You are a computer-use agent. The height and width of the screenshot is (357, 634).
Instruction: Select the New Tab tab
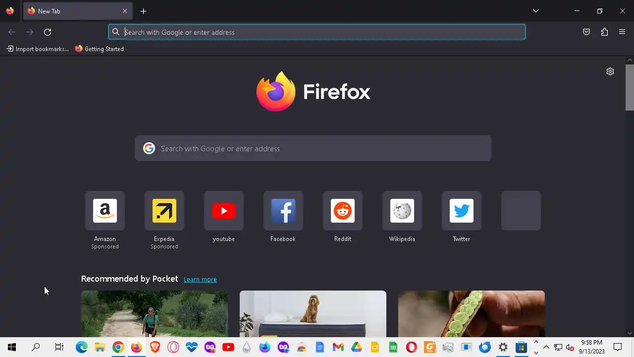tap(78, 11)
